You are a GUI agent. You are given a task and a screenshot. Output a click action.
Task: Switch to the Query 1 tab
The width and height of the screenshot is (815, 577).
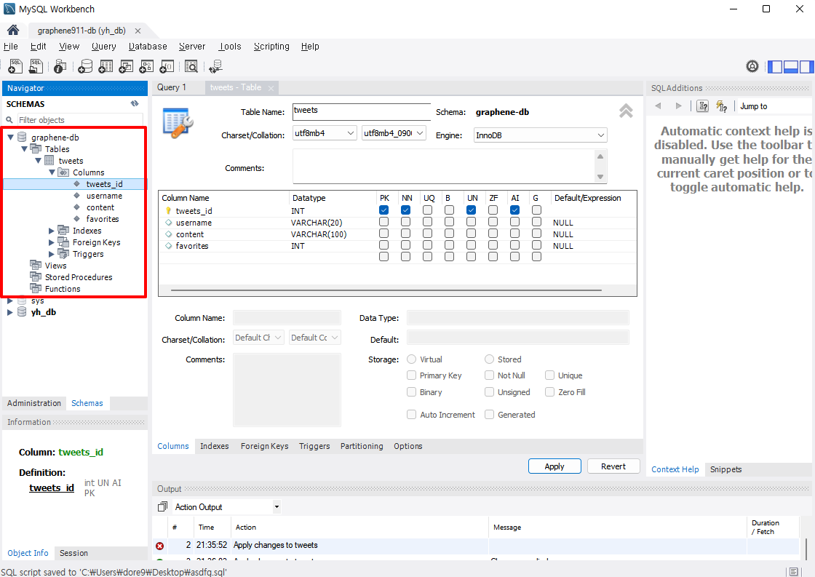[x=172, y=87]
